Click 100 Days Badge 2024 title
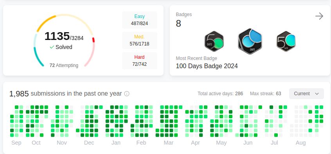331x154 pixels. [207, 66]
